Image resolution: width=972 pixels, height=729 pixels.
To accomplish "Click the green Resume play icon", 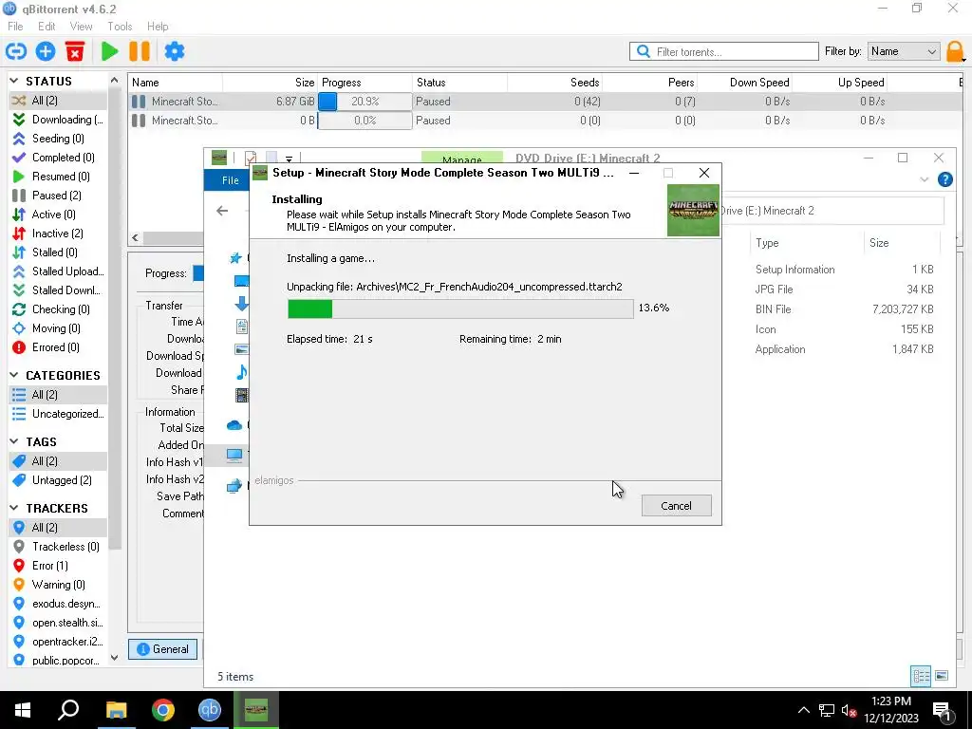I will point(110,51).
